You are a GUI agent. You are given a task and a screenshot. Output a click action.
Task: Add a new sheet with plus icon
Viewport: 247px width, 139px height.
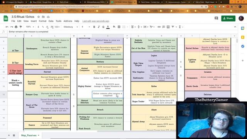click(9, 136)
